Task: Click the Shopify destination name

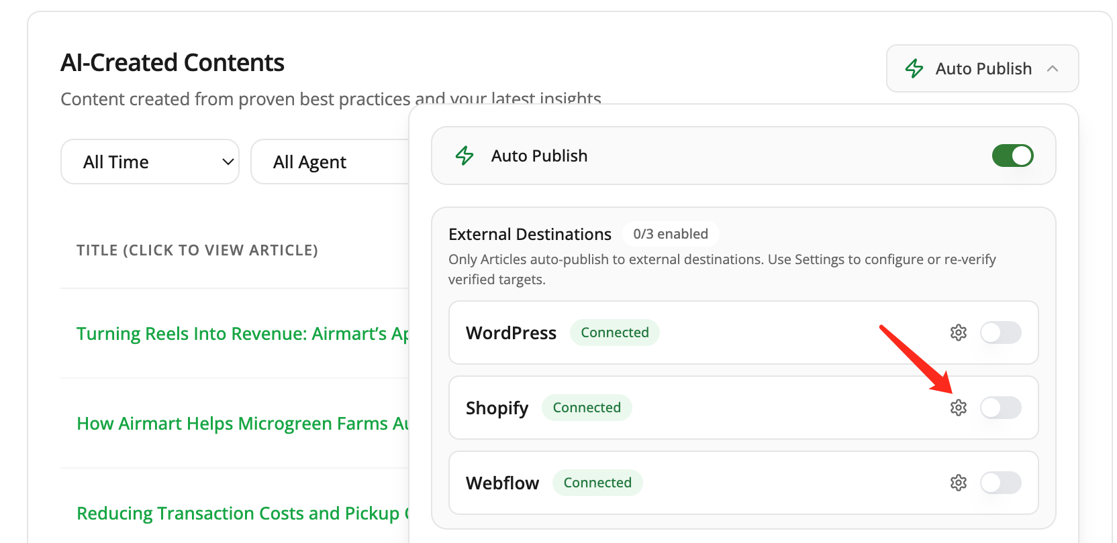Action: pyautogui.click(x=497, y=408)
